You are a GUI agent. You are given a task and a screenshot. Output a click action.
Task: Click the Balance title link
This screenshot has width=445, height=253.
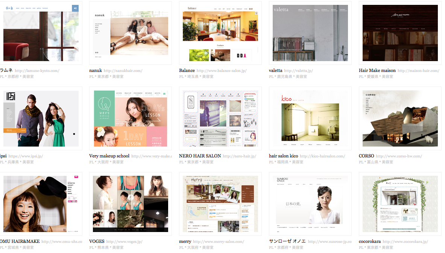(187, 70)
